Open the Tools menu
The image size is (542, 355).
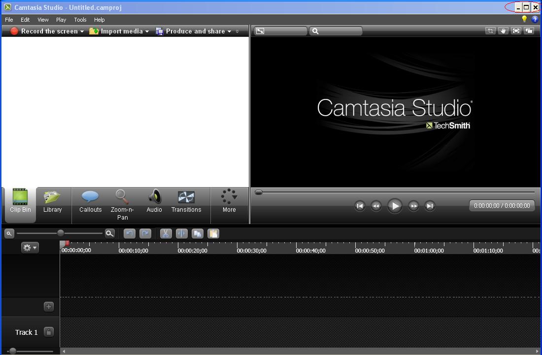(x=80, y=20)
